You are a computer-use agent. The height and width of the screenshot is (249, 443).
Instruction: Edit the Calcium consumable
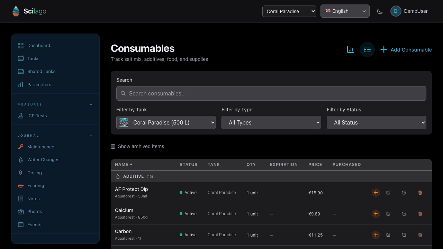(x=388, y=214)
